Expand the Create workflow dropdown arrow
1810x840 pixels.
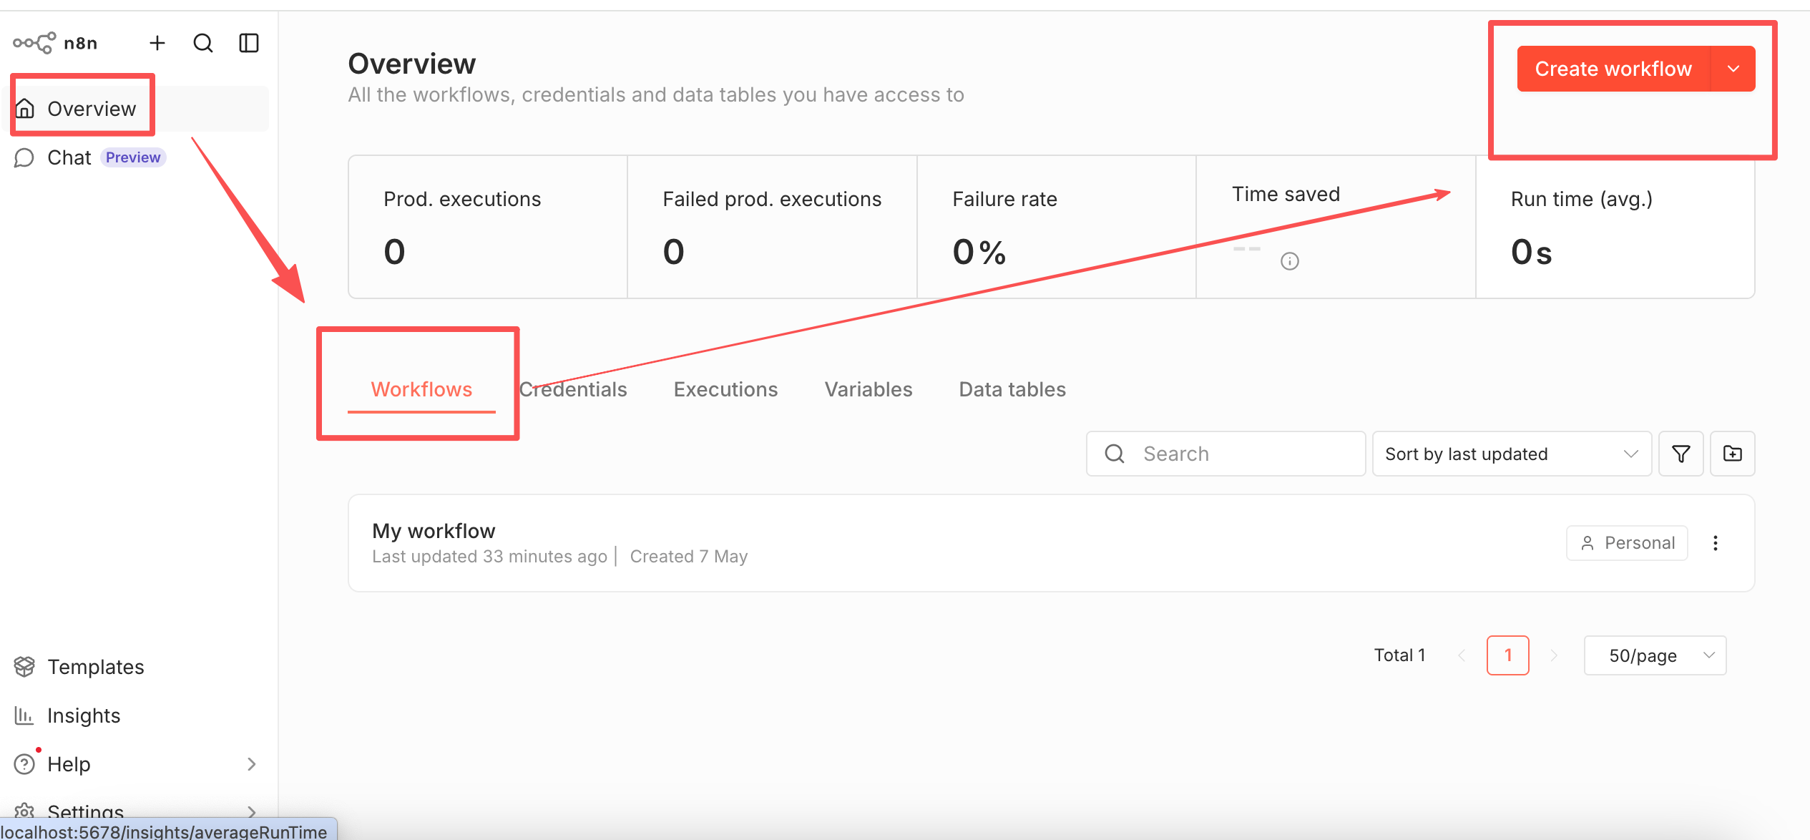(x=1733, y=69)
